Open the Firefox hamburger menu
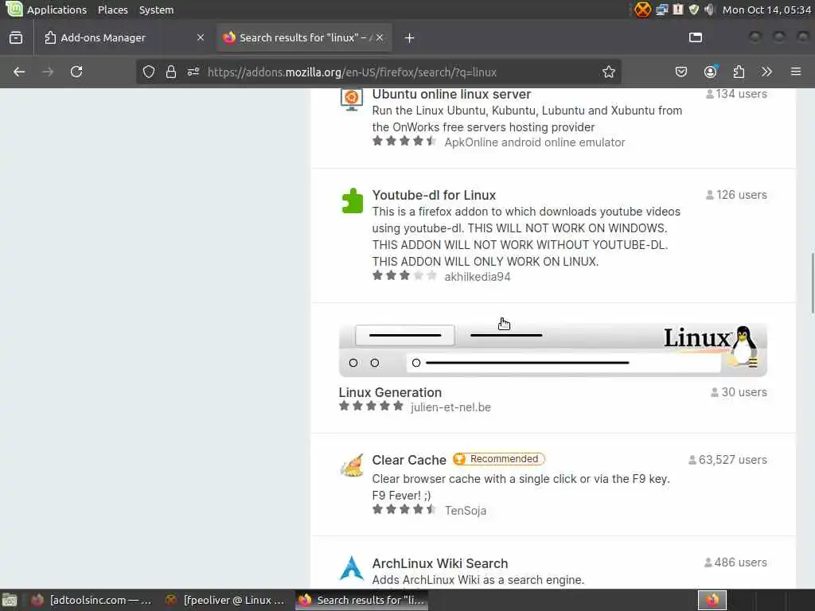The height and width of the screenshot is (611, 815). coord(796,72)
